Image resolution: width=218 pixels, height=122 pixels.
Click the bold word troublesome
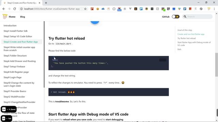coord(62,102)
